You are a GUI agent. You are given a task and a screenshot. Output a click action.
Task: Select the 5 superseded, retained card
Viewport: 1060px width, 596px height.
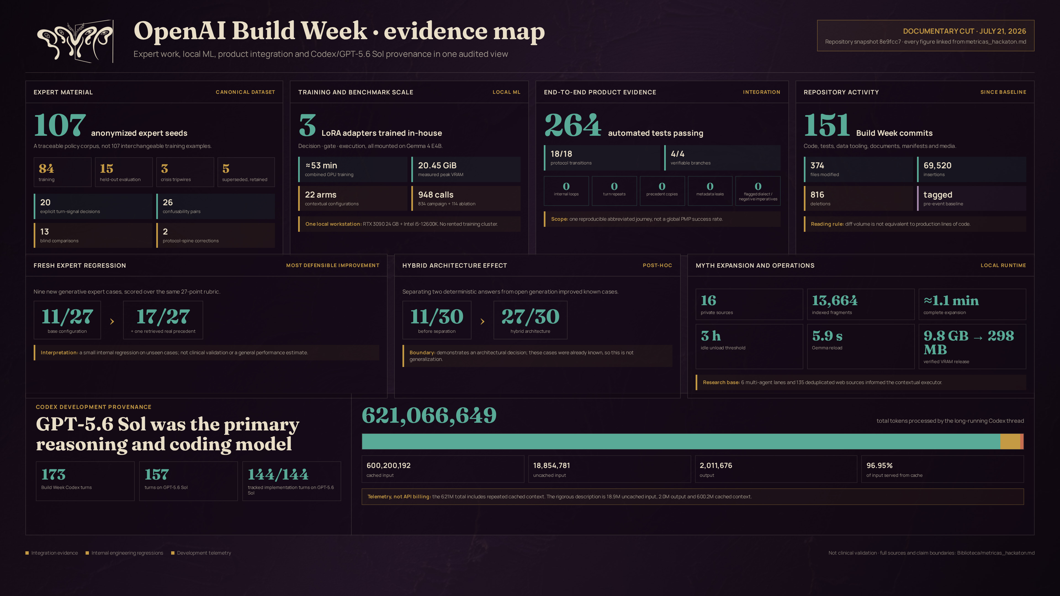click(x=246, y=172)
